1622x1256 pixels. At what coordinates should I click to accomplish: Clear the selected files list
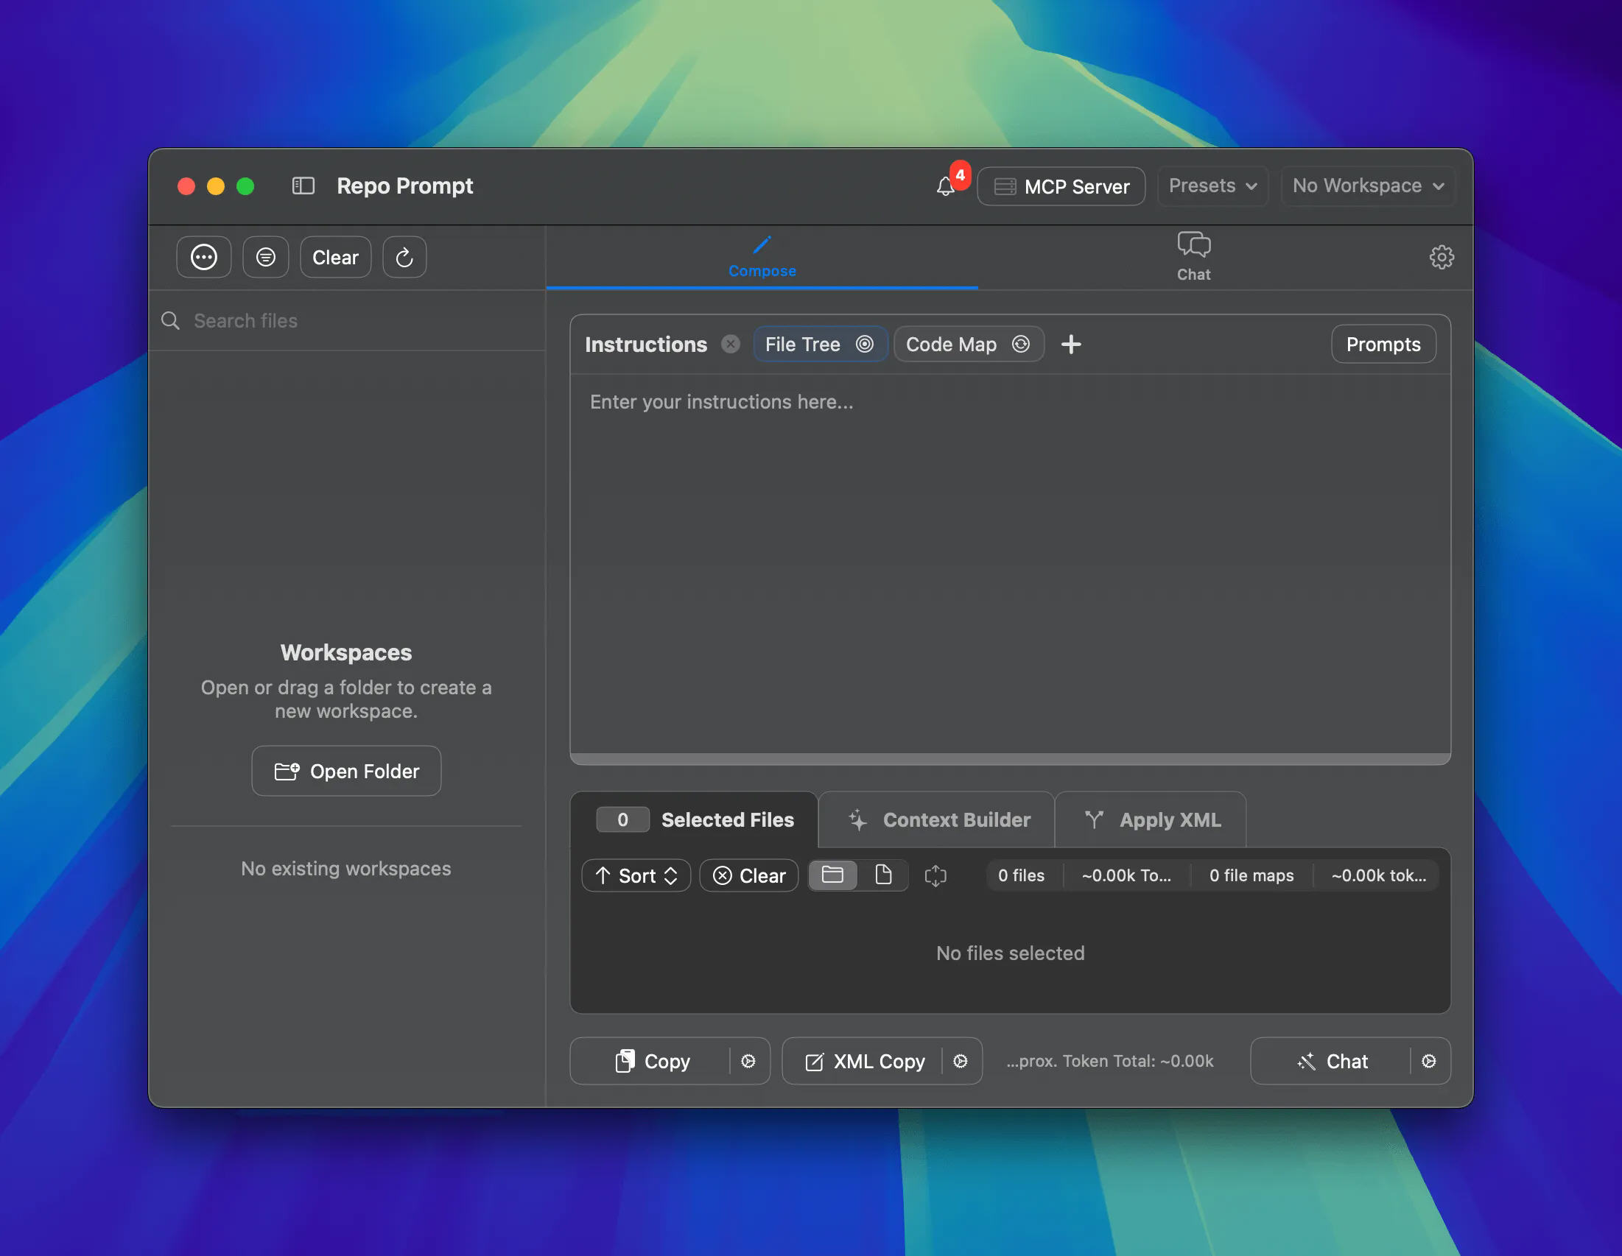click(x=748, y=876)
